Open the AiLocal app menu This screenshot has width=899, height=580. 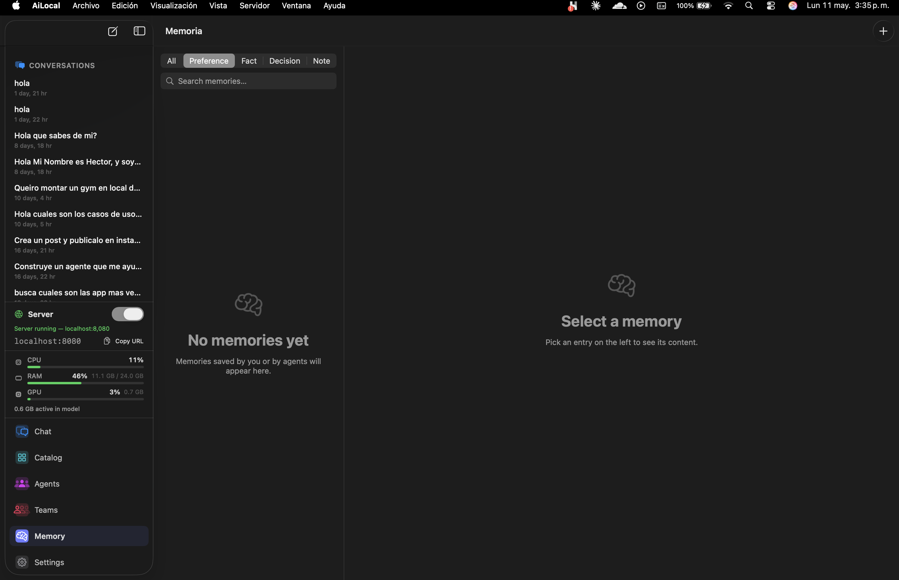[46, 6]
